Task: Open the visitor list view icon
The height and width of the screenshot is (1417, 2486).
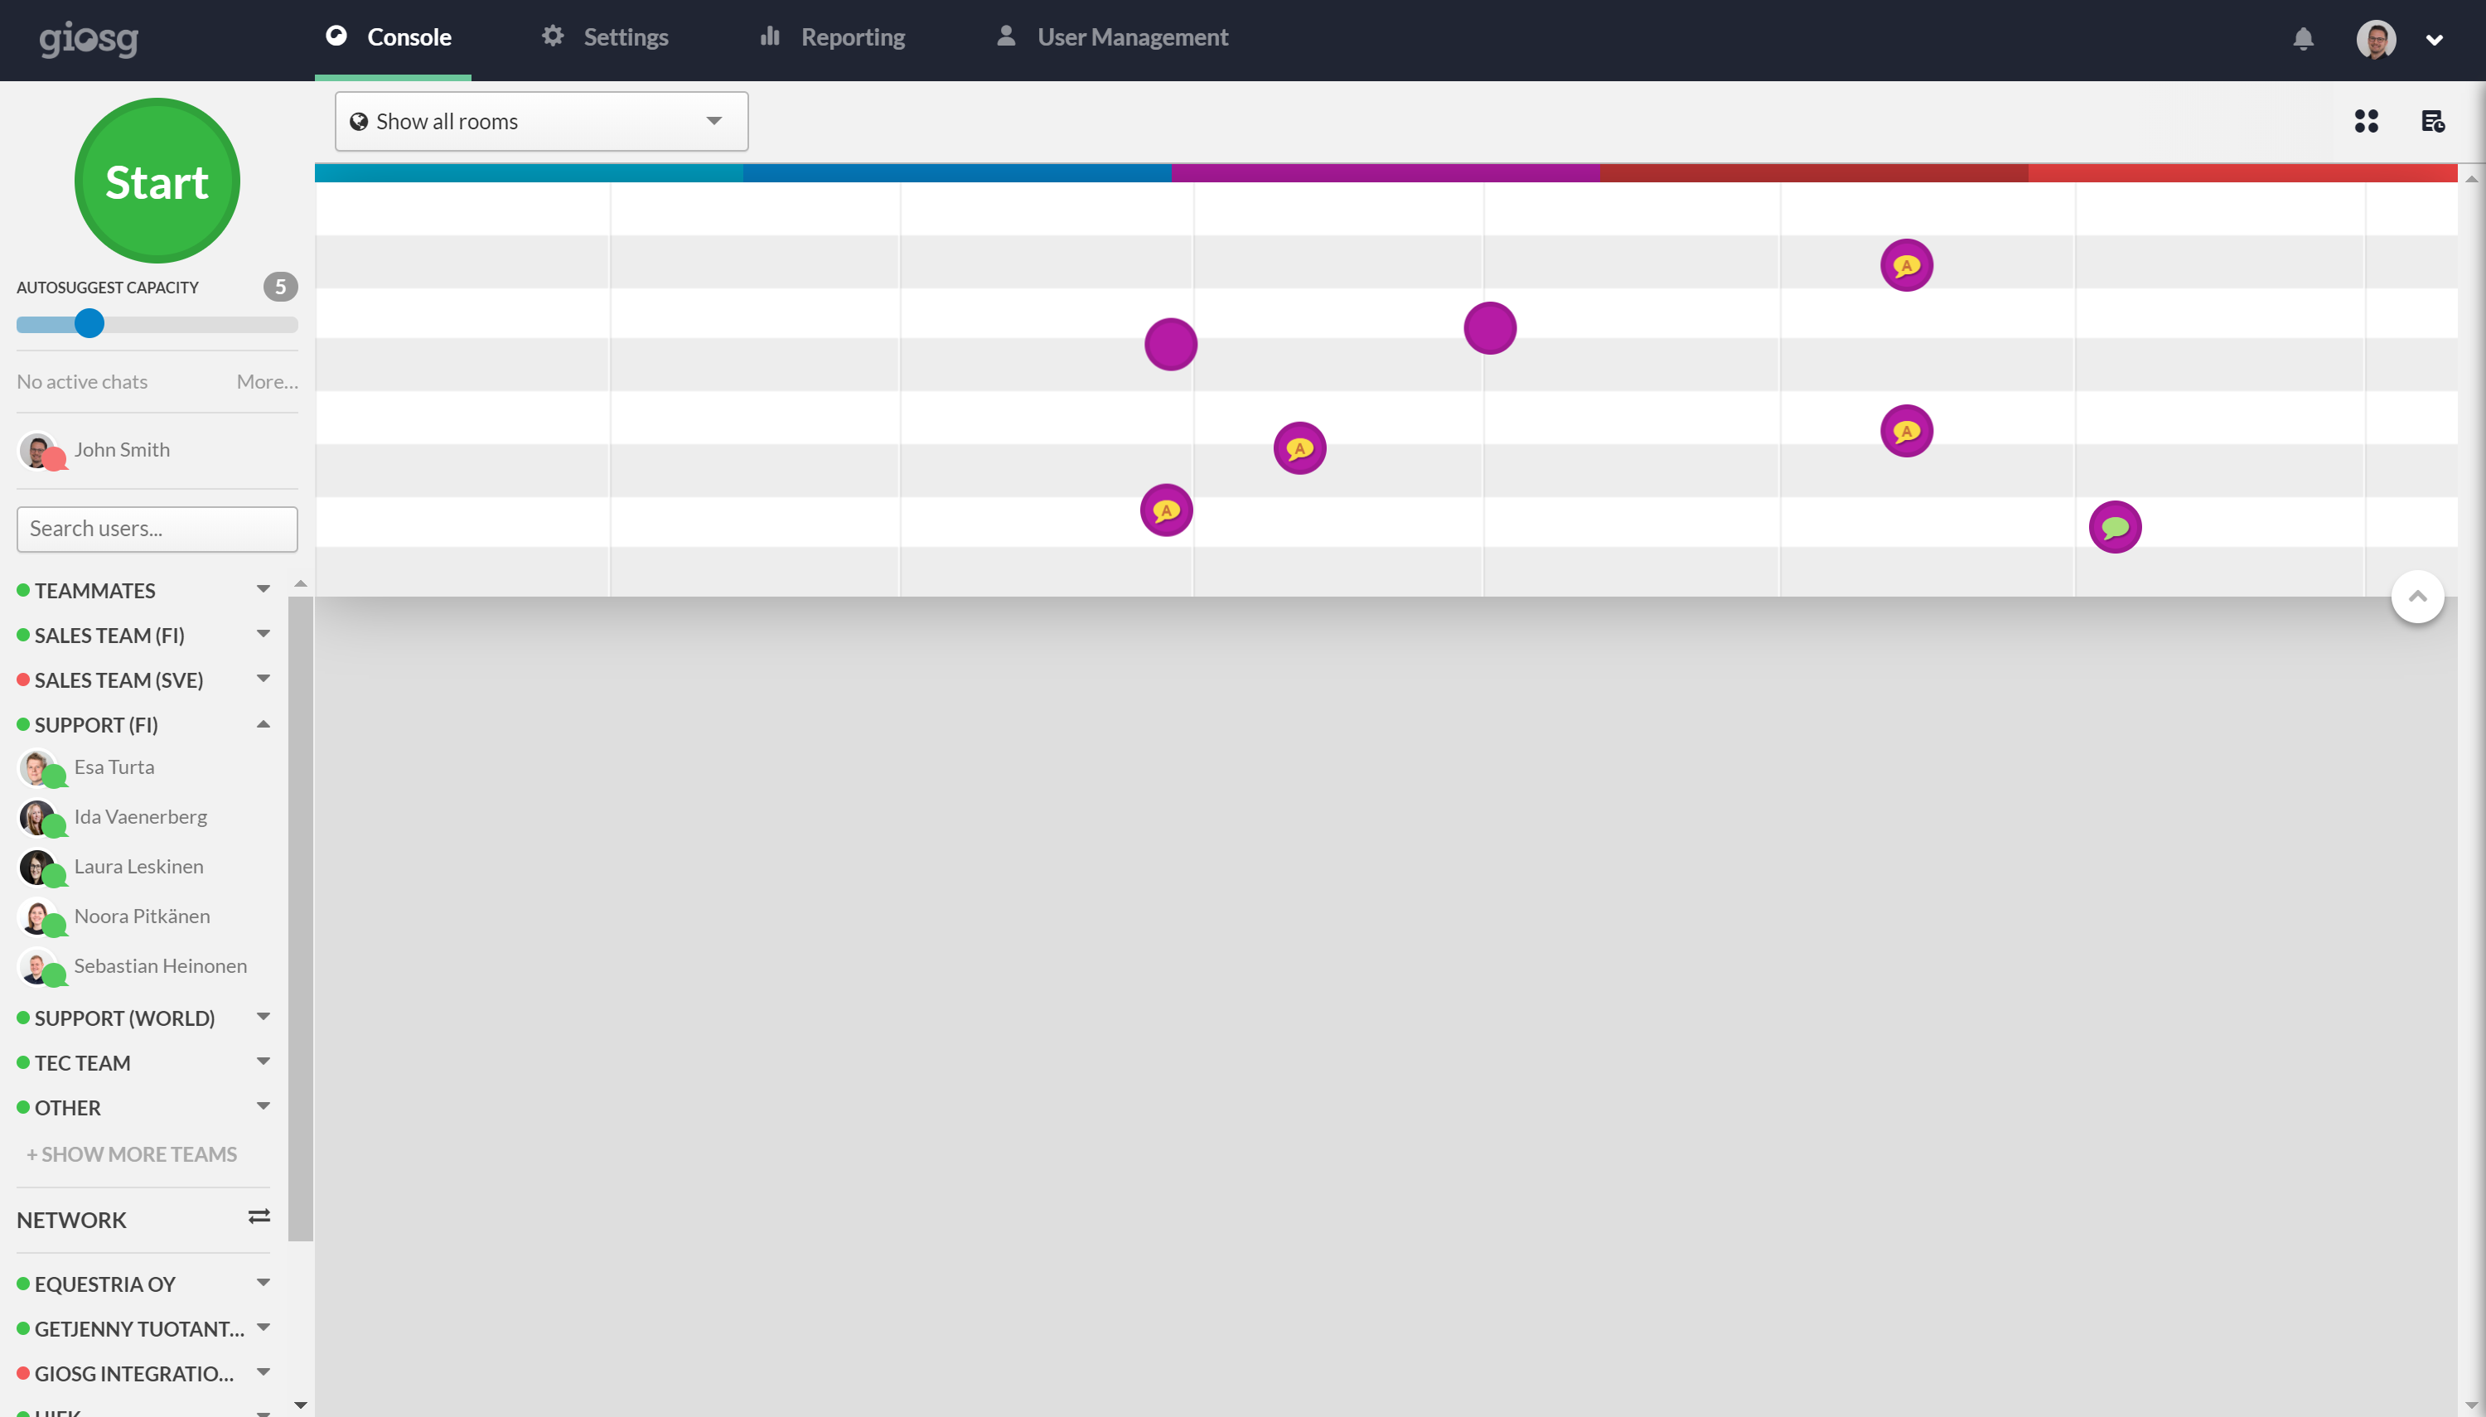Action: 2432,121
